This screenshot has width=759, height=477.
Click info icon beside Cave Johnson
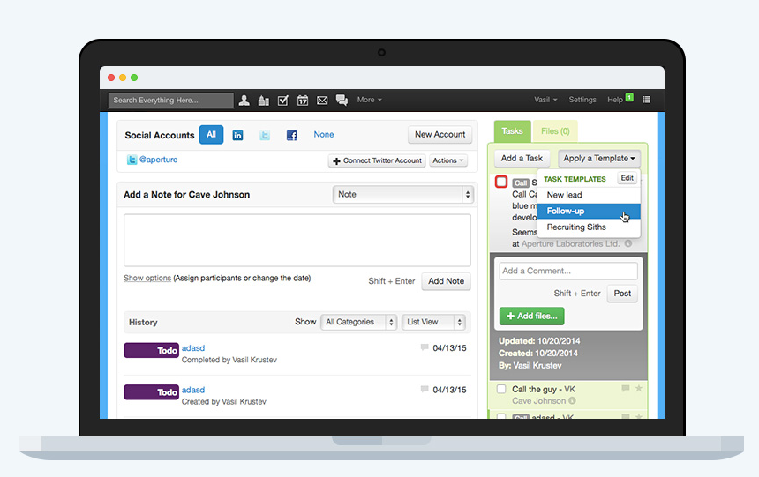pos(572,400)
